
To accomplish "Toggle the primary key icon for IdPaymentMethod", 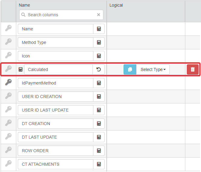I will [x=8, y=83].
